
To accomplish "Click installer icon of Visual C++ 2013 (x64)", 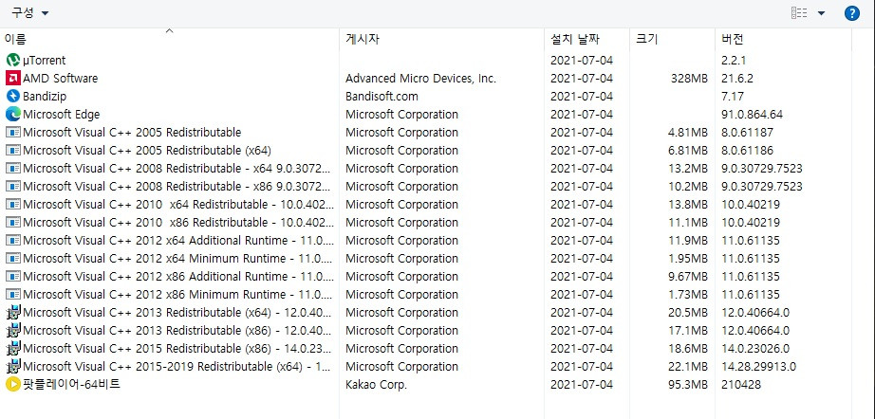I will tap(13, 313).
